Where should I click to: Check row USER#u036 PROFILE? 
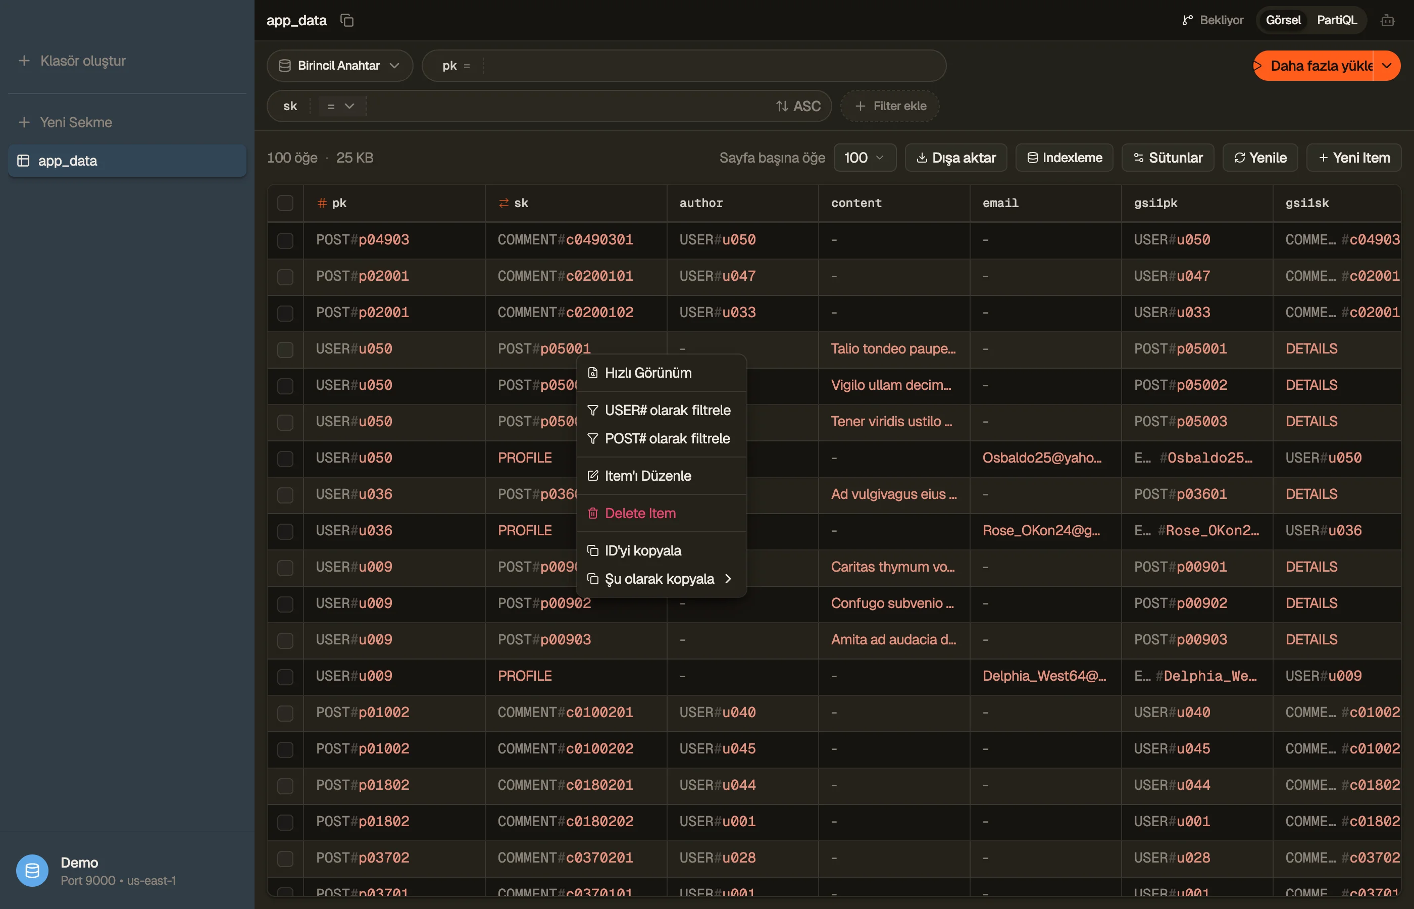[x=285, y=531]
